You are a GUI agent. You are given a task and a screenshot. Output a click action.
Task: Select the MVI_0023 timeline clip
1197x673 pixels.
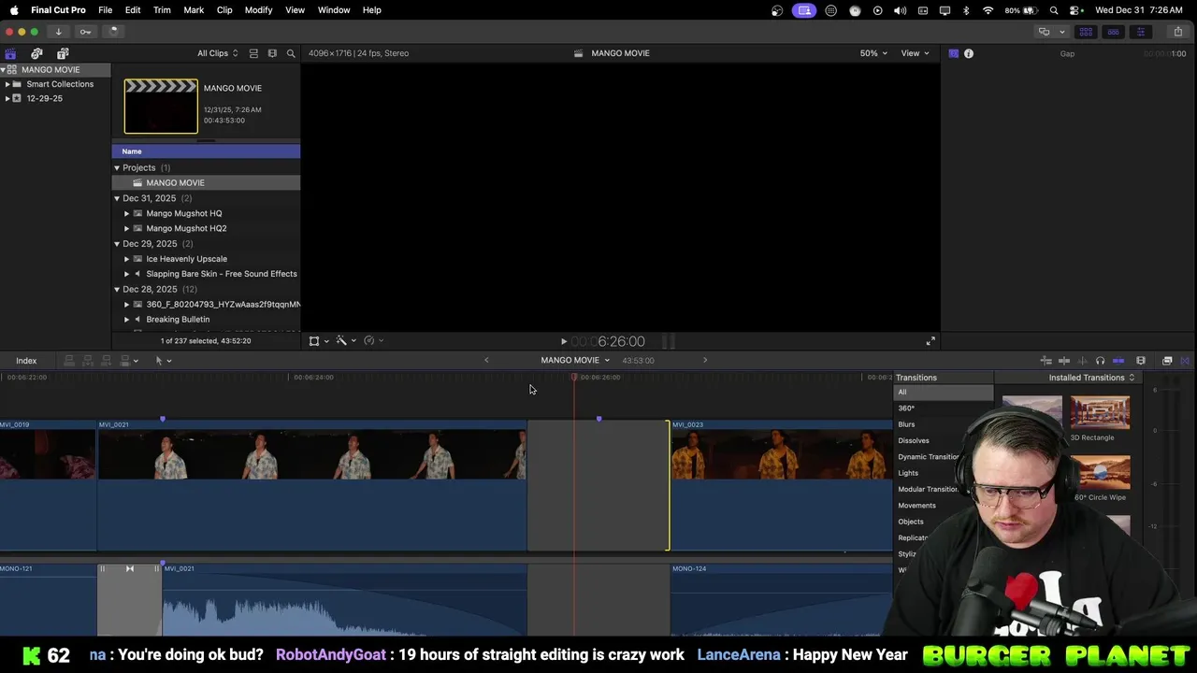point(781,485)
